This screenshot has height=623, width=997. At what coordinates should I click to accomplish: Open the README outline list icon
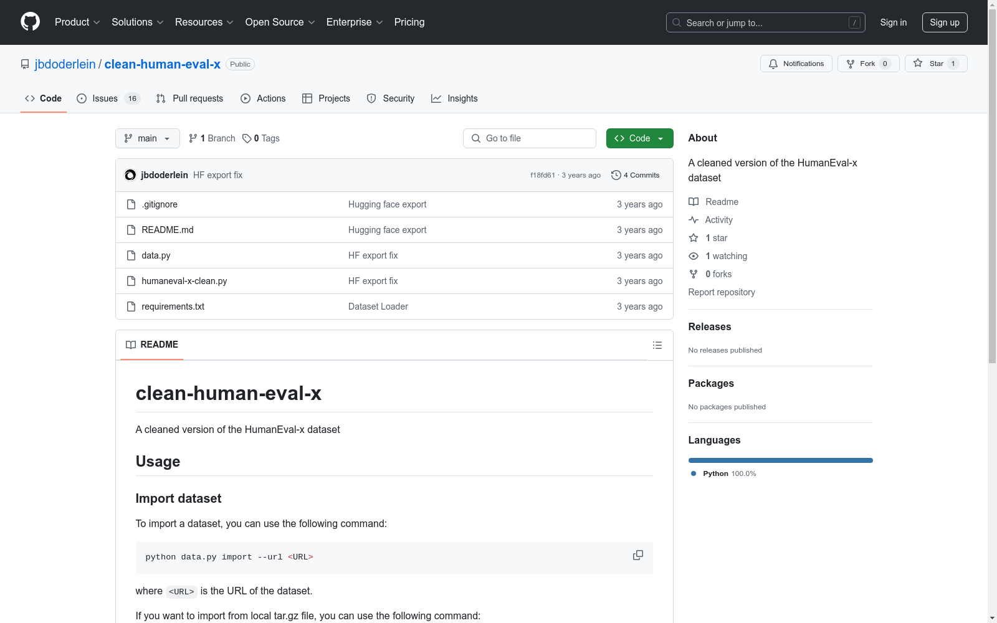pyautogui.click(x=657, y=345)
